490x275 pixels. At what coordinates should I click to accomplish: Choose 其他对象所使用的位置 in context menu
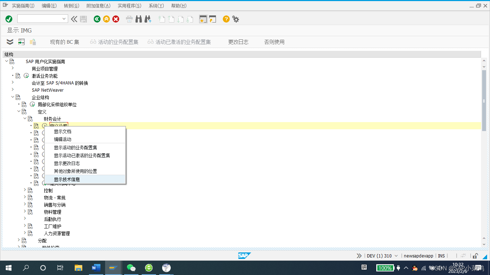tap(85, 171)
